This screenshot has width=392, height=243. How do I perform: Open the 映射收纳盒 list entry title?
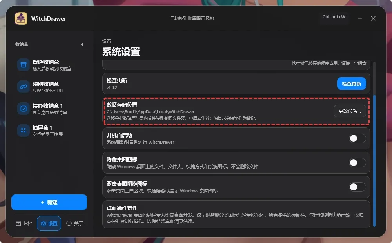pyautogui.click(x=46, y=84)
